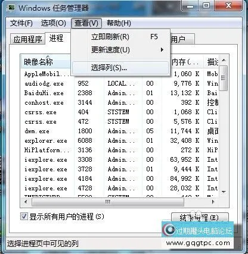Select the AppleMobil... process row
This screenshot has width=248, height=254.
point(120,74)
